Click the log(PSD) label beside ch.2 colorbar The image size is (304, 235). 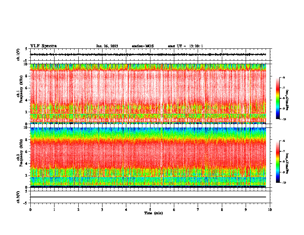pyautogui.click(x=287, y=163)
